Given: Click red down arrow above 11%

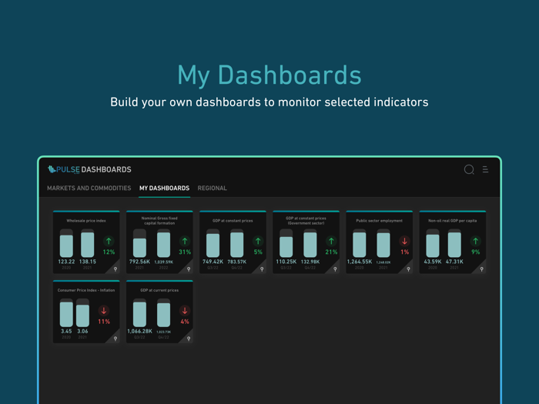Looking at the screenshot, I should click(x=104, y=311).
